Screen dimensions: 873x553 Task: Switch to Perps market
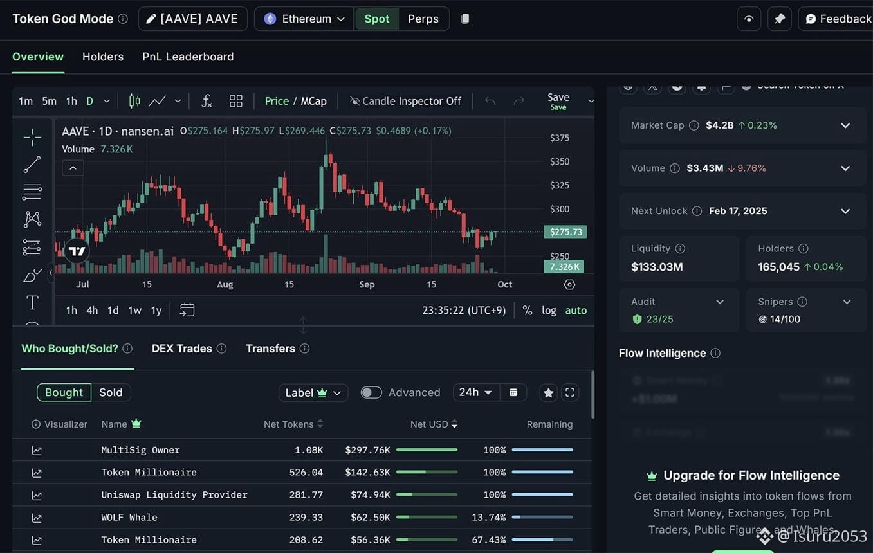click(423, 19)
